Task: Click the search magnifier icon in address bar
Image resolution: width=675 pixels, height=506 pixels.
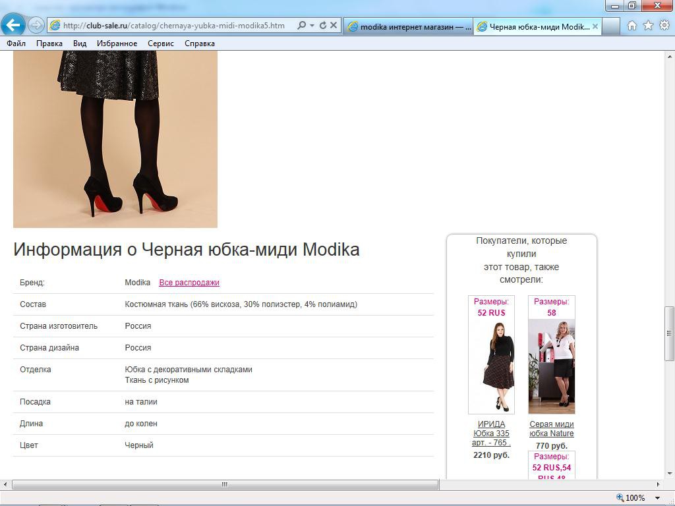Action: [302, 26]
